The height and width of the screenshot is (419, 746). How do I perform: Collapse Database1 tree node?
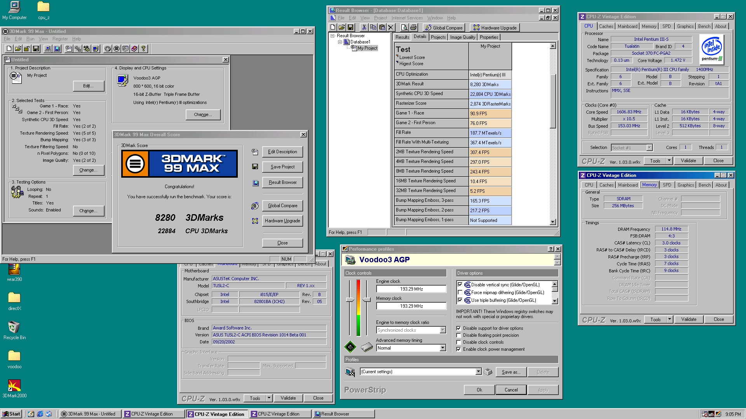[x=340, y=42]
